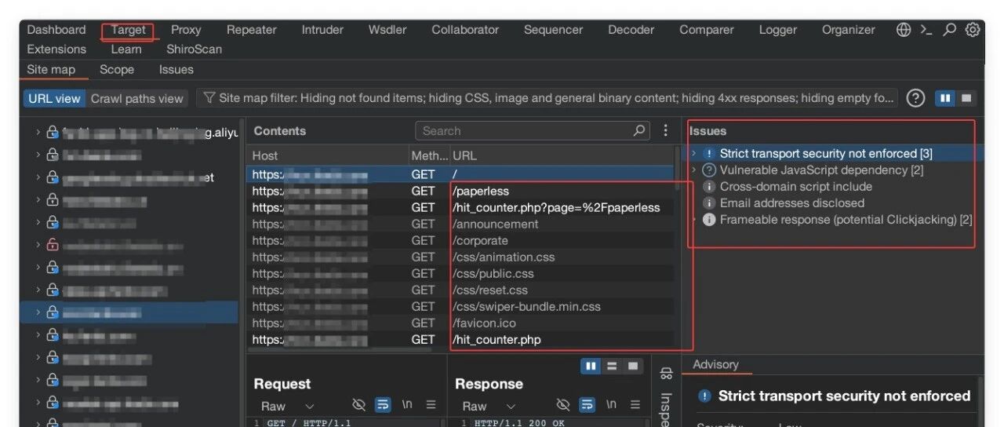Open the Request Raw view dropdown

287,406
